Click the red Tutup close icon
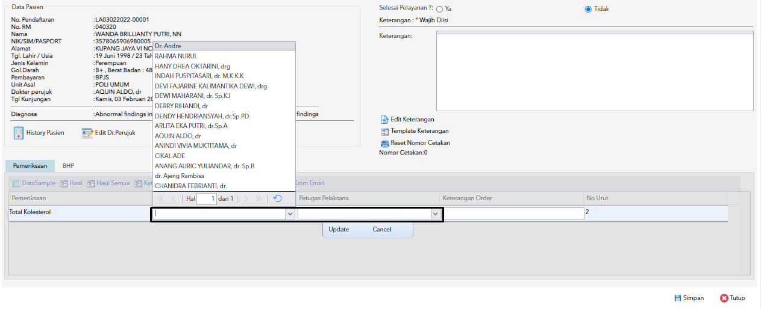 point(724,298)
